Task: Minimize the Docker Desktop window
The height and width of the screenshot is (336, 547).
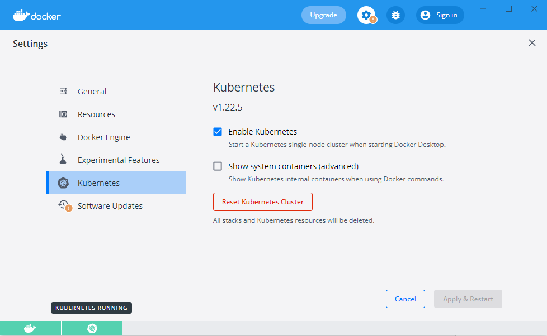Action: 483,9
